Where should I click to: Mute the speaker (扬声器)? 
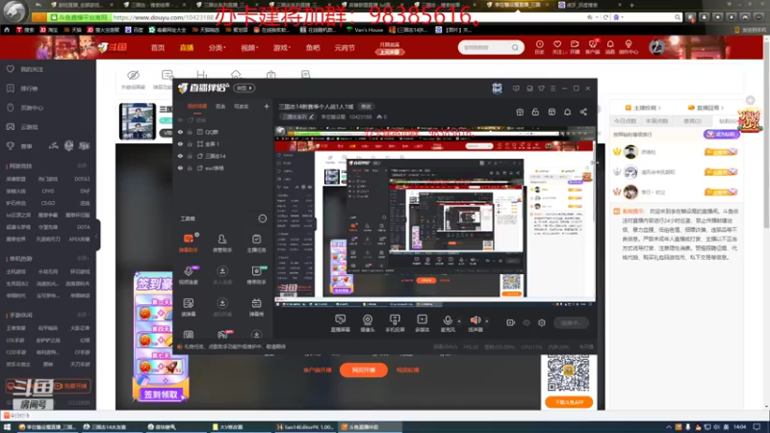475,323
